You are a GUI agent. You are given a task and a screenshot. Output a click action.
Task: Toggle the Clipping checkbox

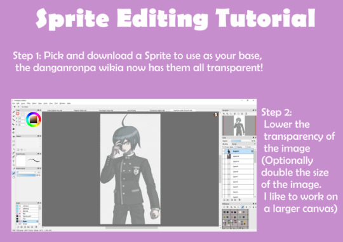tap(236, 147)
